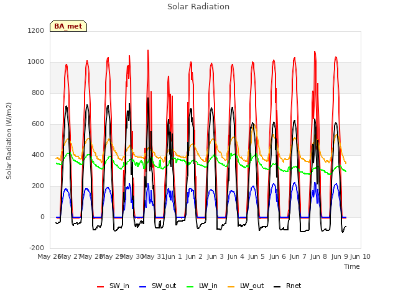The image size is (398, 298).
Task: Click the -200 y-axis tick label
Action: [x=37, y=248]
